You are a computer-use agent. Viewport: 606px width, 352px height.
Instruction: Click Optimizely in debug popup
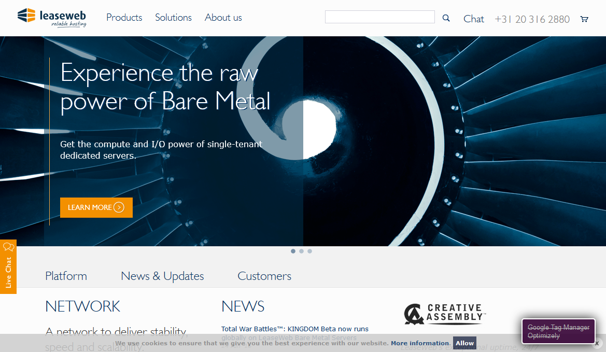543,336
